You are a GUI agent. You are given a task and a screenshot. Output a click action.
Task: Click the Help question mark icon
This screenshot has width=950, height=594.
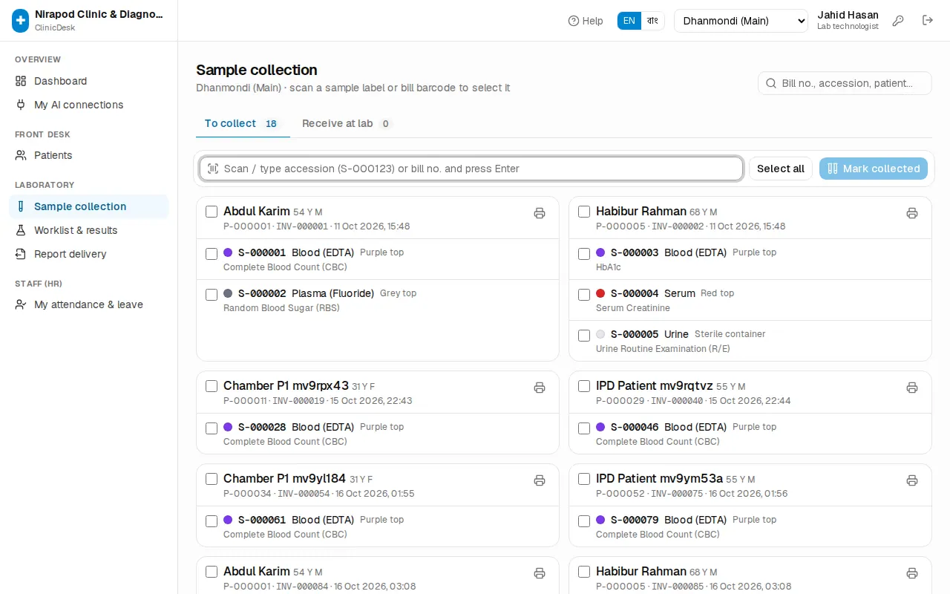(x=573, y=21)
